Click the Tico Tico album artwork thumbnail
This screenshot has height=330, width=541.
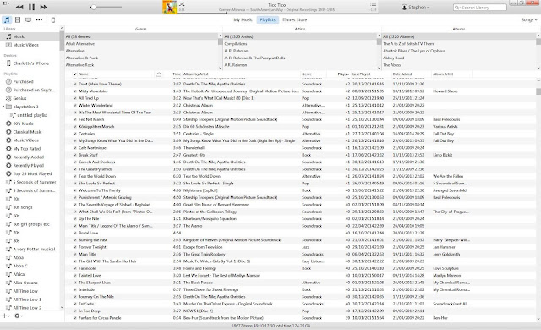pyautogui.click(x=169, y=7)
